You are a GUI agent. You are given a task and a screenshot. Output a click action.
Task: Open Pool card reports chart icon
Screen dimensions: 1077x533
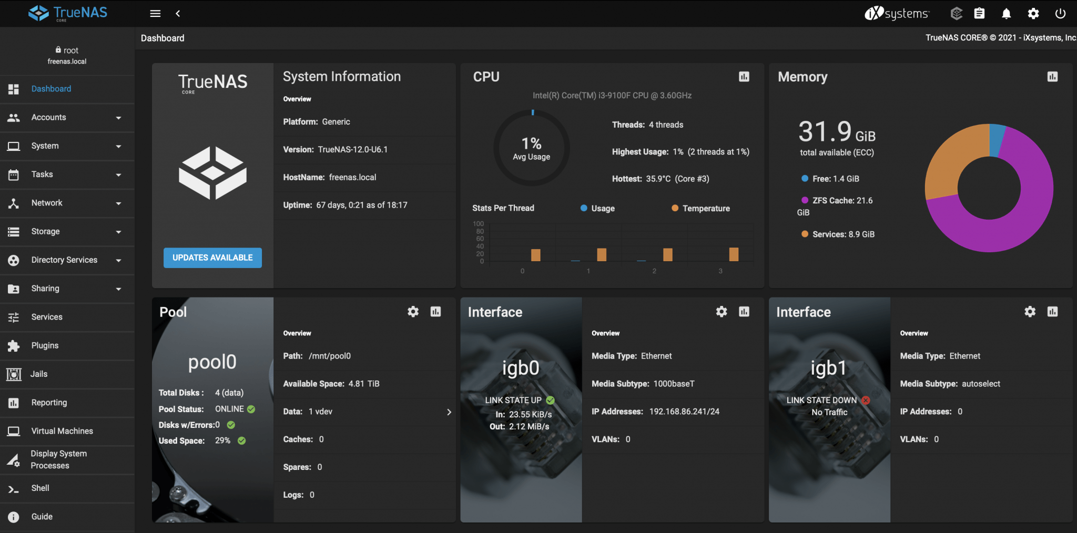(x=436, y=312)
